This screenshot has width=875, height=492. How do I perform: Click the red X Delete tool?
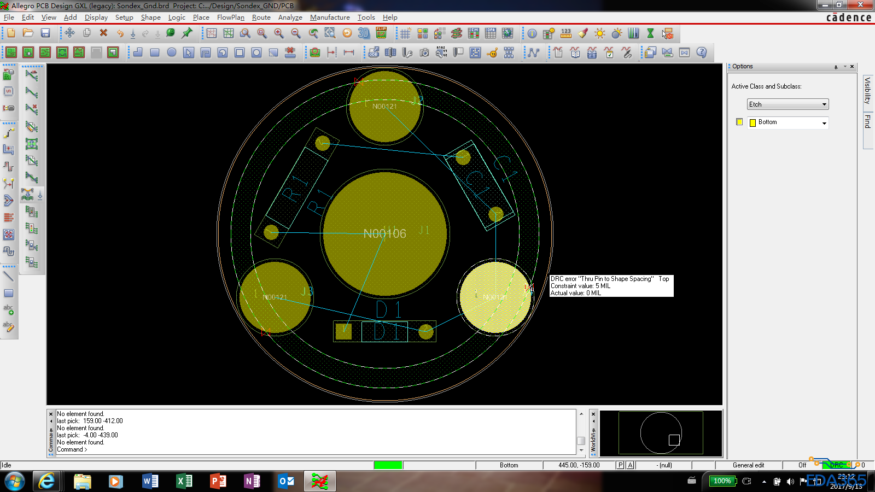103,33
